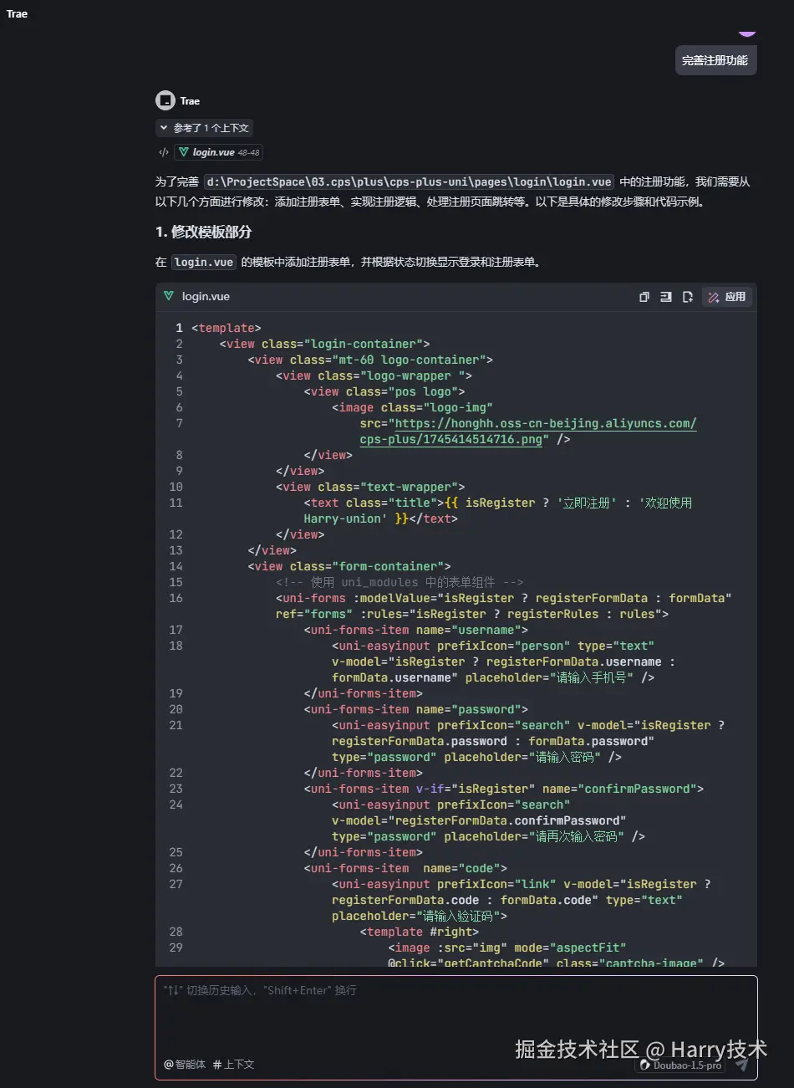Click the line 28 template #right tag
794x1088 pixels.
pyautogui.click(x=420, y=932)
